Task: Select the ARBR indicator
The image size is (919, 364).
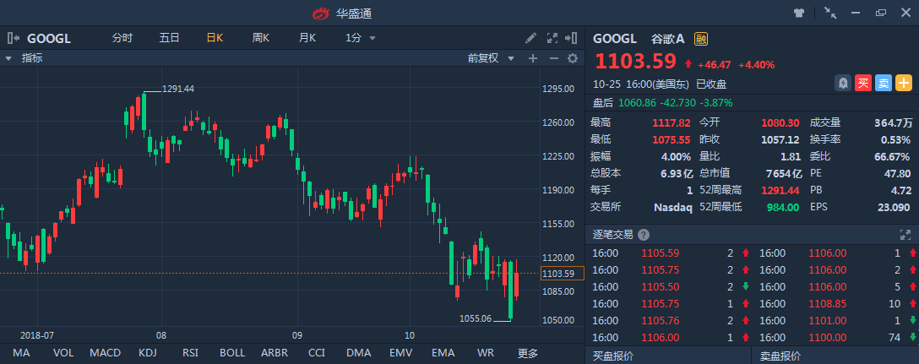Action: (275, 353)
